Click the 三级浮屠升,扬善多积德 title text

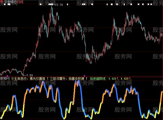click(x=67, y=79)
